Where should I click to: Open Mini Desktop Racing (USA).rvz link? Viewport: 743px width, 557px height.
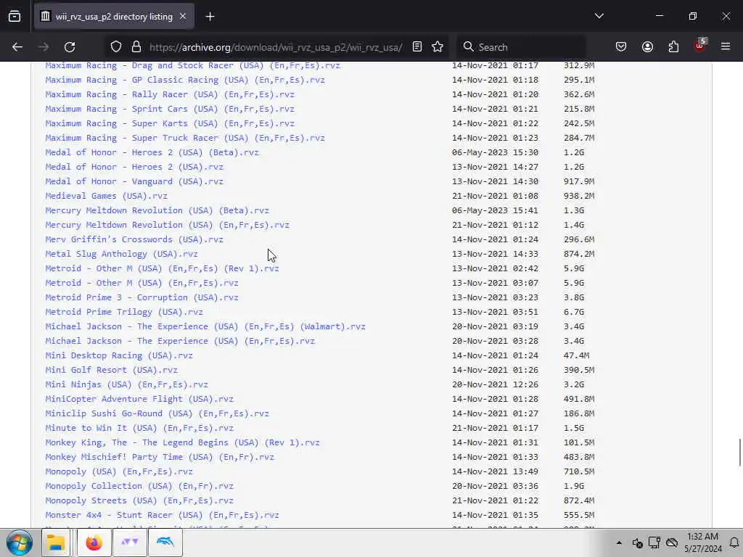(x=119, y=355)
